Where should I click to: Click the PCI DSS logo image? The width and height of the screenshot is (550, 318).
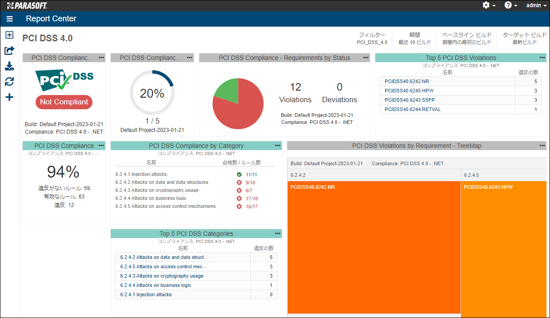tap(64, 79)
